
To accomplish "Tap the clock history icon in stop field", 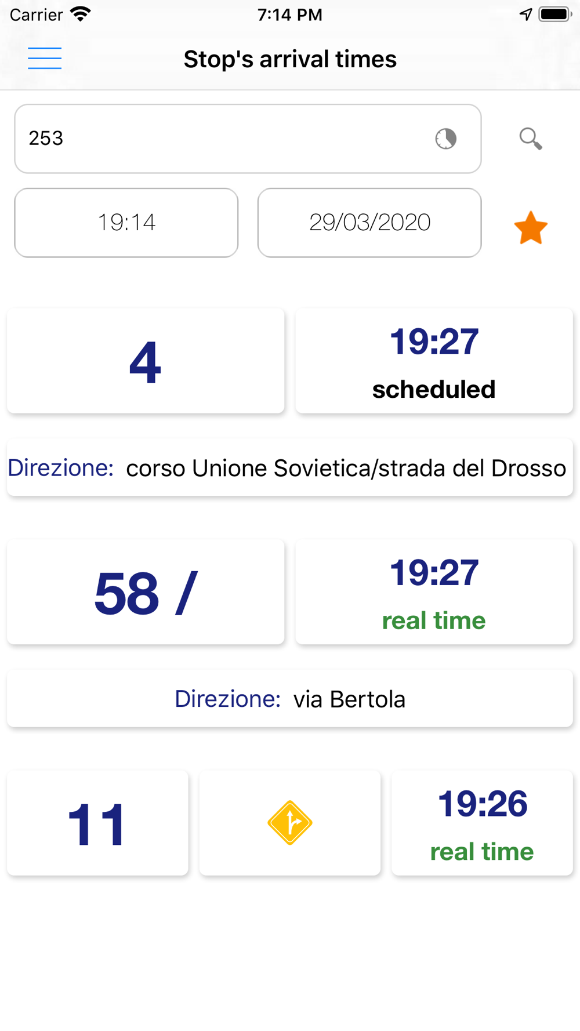I will 445,139.
